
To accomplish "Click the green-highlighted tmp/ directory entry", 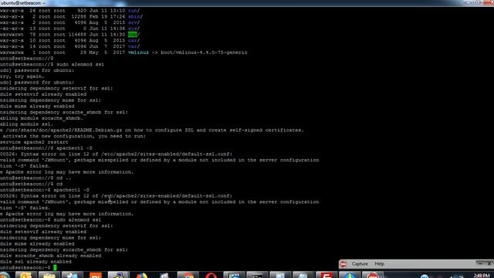I will tap(134, 34).
